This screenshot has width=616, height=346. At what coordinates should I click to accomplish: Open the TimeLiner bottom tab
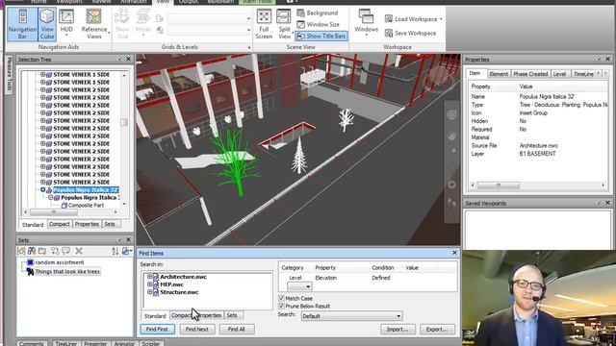[66, 343]
